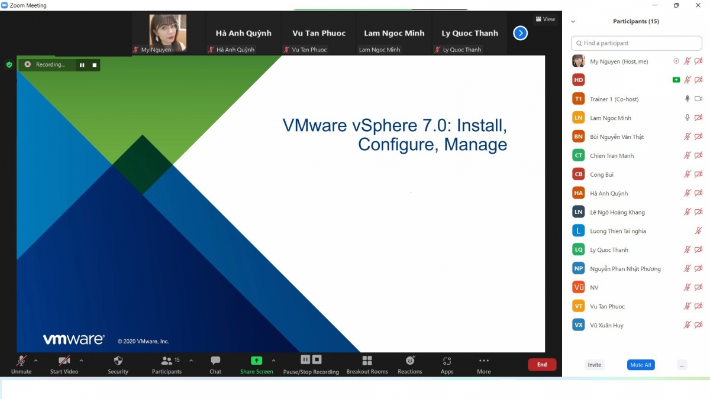710x399 pixels.
Task: Click Nguyễn Phan Nhật Phương's video-off icon
Action: [x=698, y=269]
